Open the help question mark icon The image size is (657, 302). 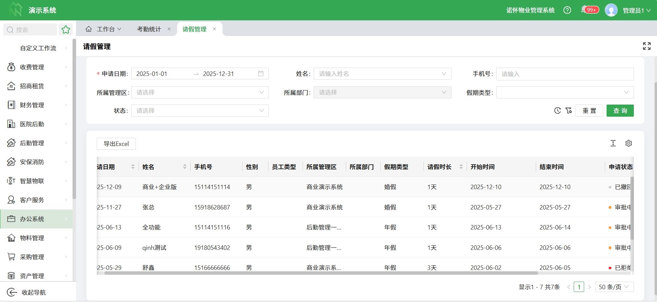[x=567, y=10]
